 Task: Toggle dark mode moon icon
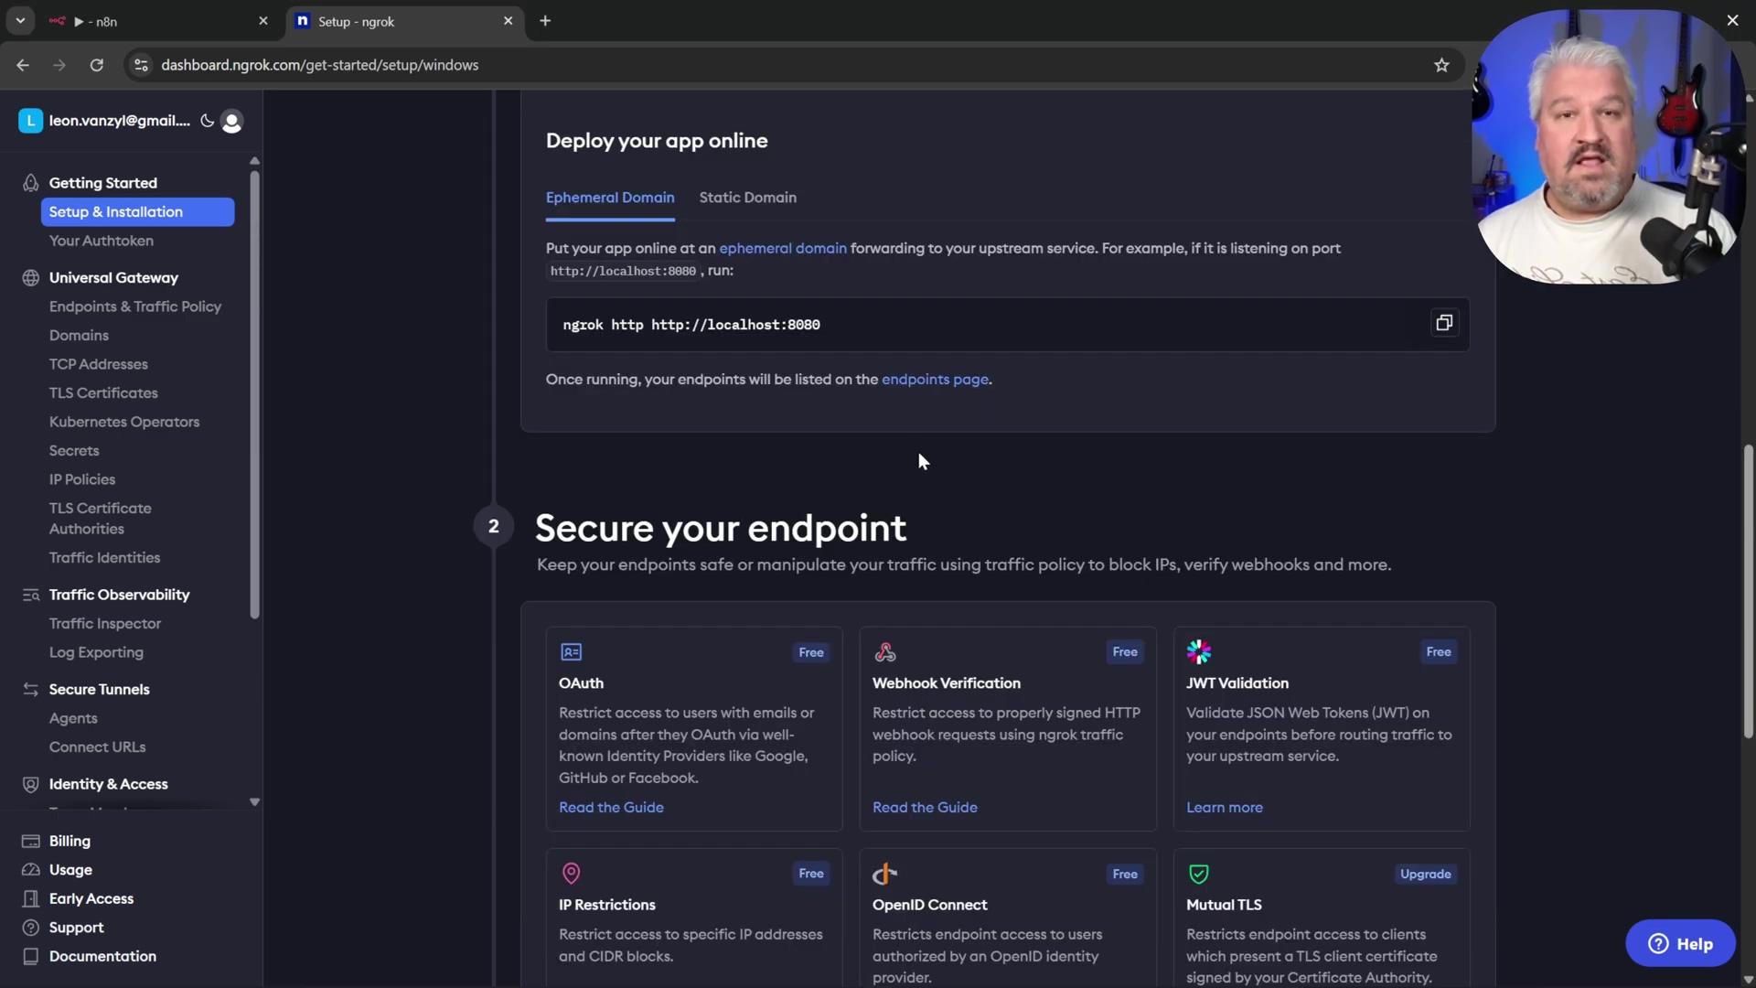[207, 121]
